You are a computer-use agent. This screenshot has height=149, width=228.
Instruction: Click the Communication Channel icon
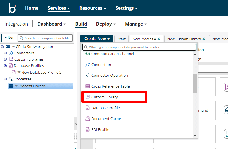tap(88, 54)
